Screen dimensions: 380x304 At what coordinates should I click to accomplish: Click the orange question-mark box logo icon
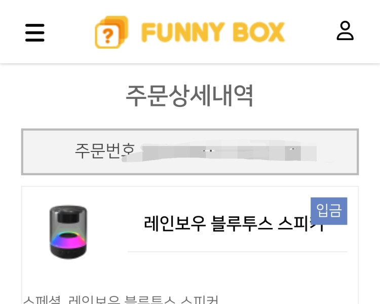tap(110, 32)
